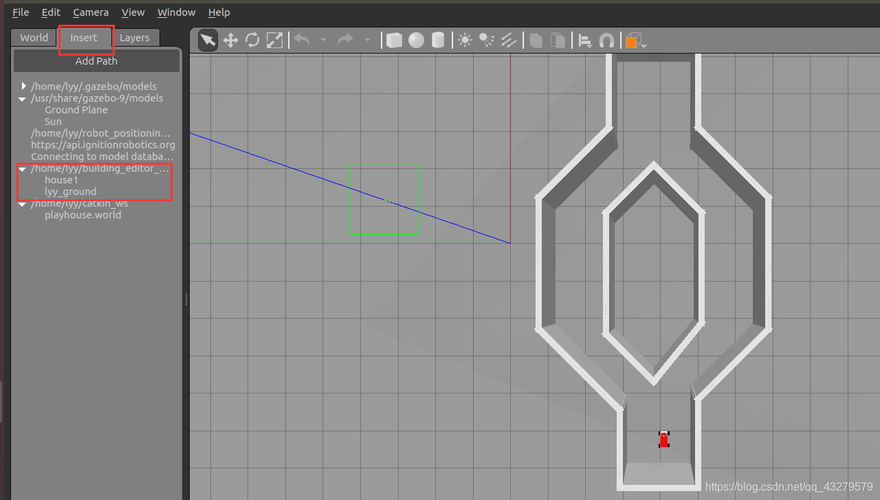Viewport: 880px width, 500px height.
Task: Click the /usr/share/gazebo-9/models path text
Action: click(97, 98)
